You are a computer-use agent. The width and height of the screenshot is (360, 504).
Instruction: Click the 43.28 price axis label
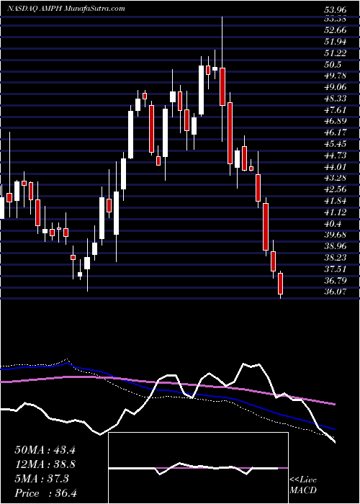[x=336, y=178]
